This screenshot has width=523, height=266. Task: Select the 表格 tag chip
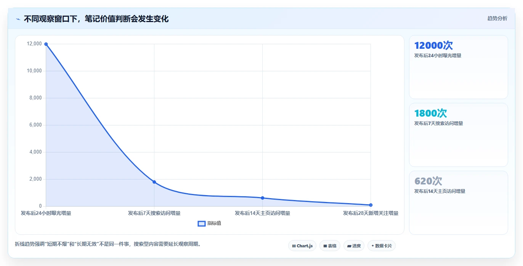pos(330,246)
